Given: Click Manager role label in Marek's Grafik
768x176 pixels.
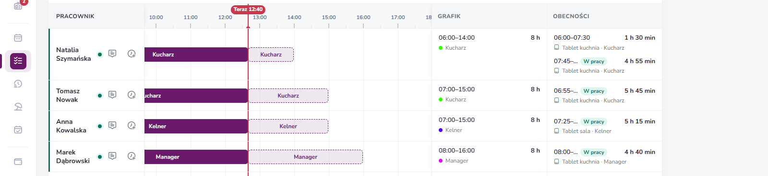Looking at the screenshot, I should 456,161.
